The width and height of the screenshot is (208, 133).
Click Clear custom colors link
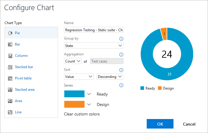(82, 114)
